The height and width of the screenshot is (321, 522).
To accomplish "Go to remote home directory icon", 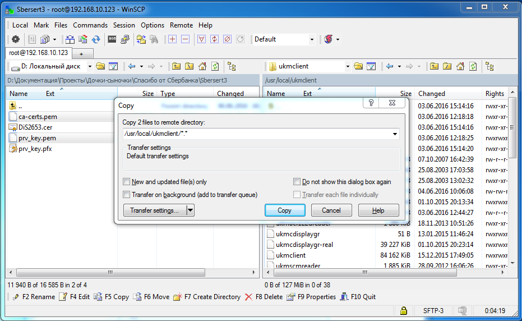I will pos(460,66).
